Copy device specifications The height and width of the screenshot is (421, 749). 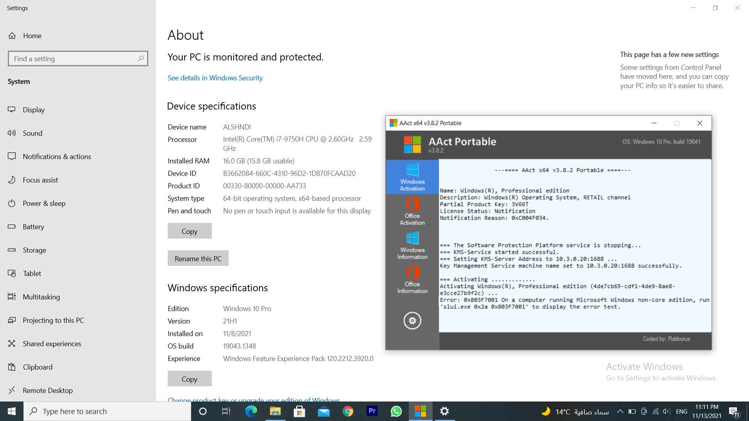pyautogui.click(x=190, y=231)
